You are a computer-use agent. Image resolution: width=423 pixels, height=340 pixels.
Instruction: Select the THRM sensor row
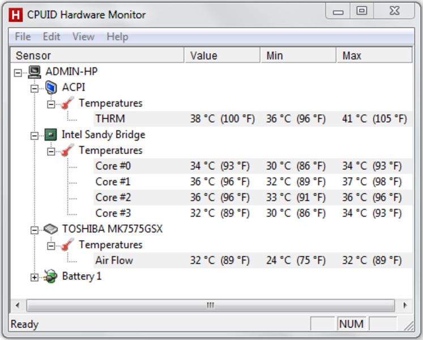253,119
